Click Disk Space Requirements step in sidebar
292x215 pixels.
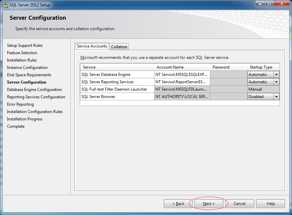[x=29, y=75]
